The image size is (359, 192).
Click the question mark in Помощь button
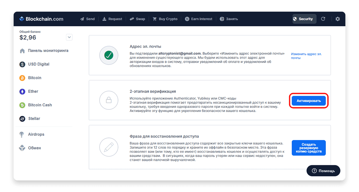314,171
